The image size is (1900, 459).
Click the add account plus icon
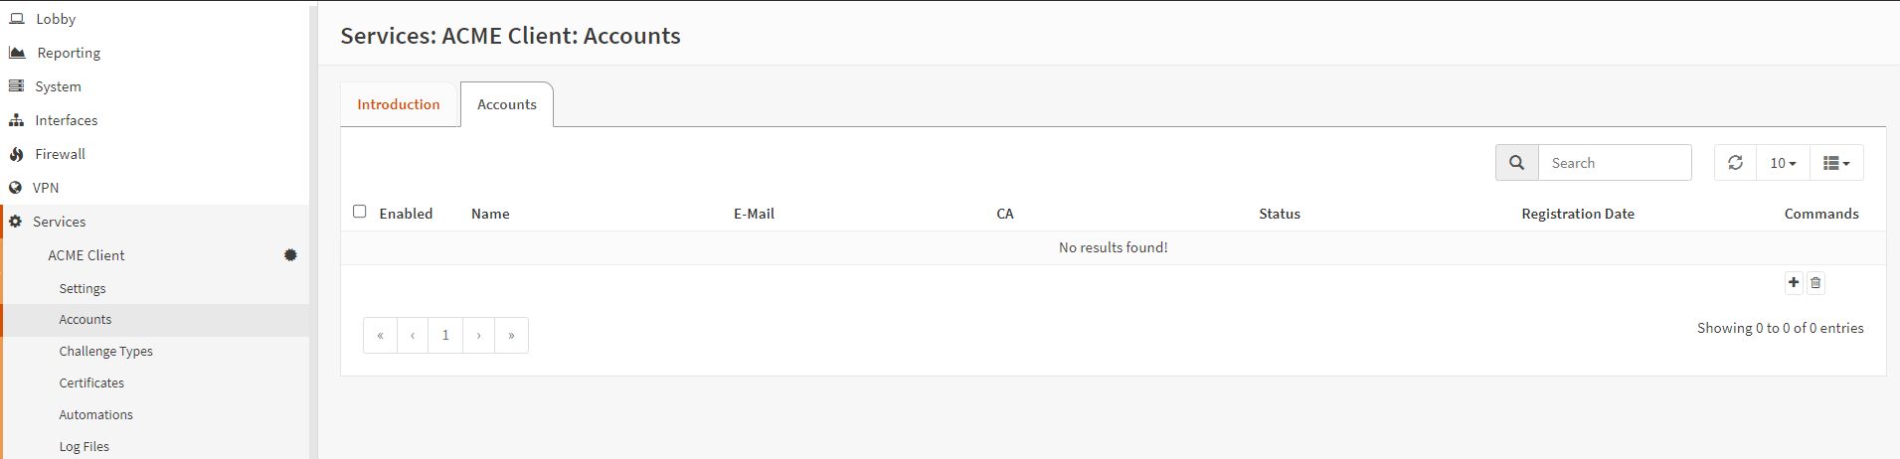coord(1794,283)
